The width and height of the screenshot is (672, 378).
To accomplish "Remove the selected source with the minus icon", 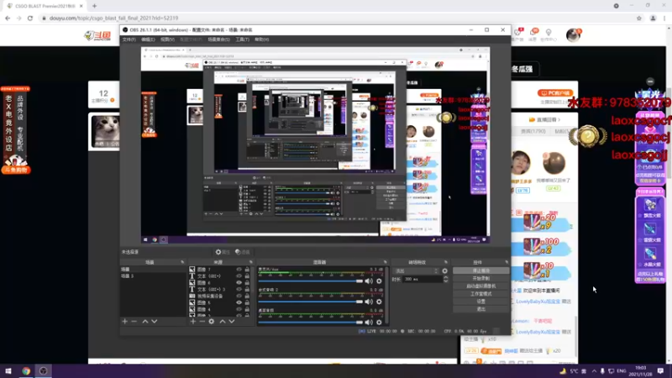I will pos(202,322).
